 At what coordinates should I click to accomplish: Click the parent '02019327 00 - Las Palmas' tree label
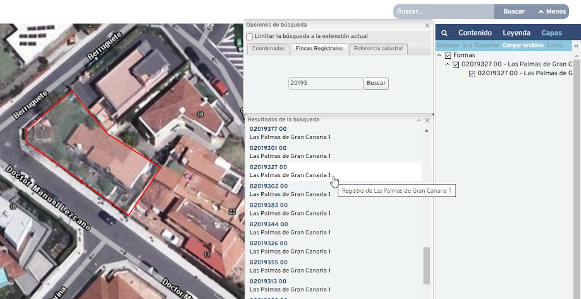517,64
